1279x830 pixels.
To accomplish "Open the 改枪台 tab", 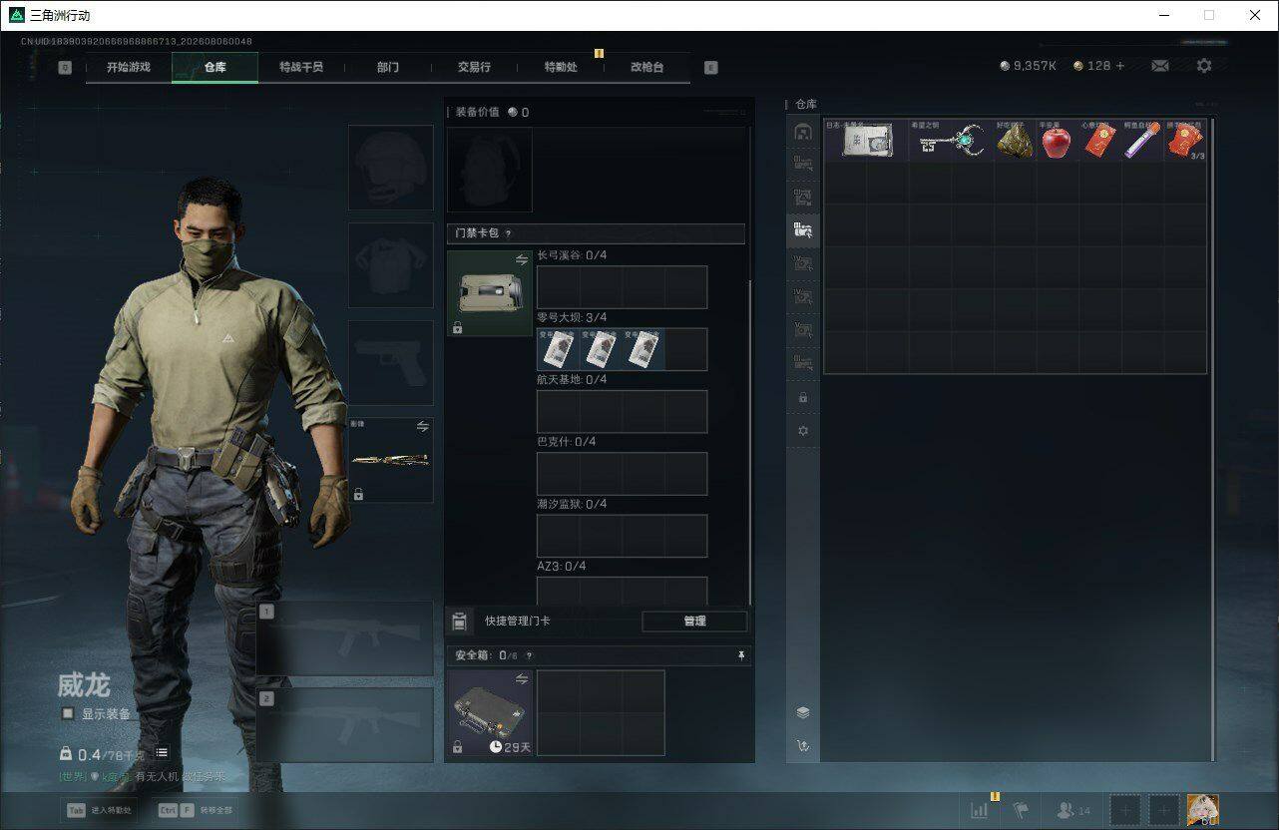I will (646, 67).
